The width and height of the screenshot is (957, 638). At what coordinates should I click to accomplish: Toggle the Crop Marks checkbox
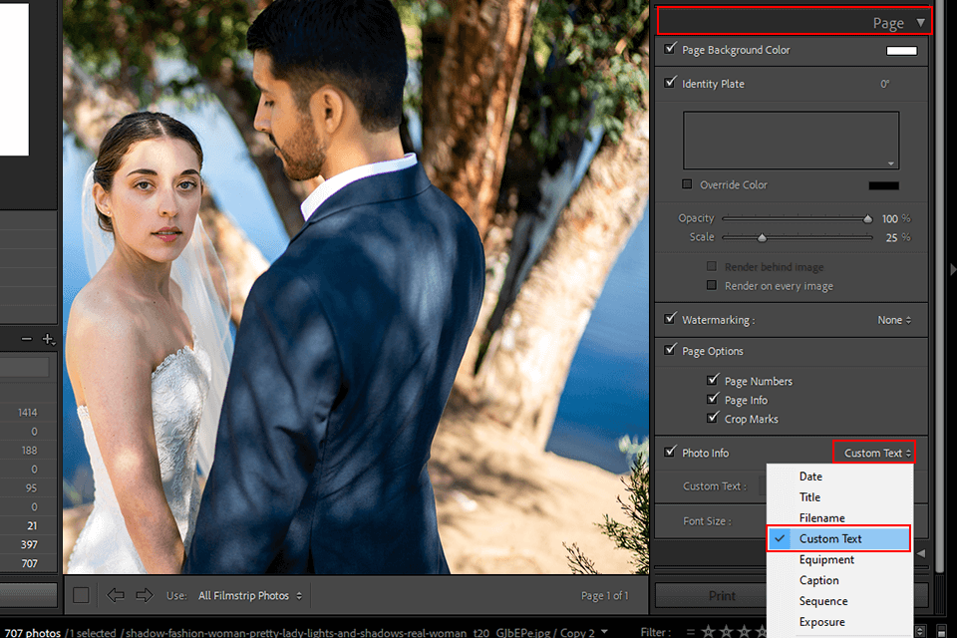tap(713, 419)
